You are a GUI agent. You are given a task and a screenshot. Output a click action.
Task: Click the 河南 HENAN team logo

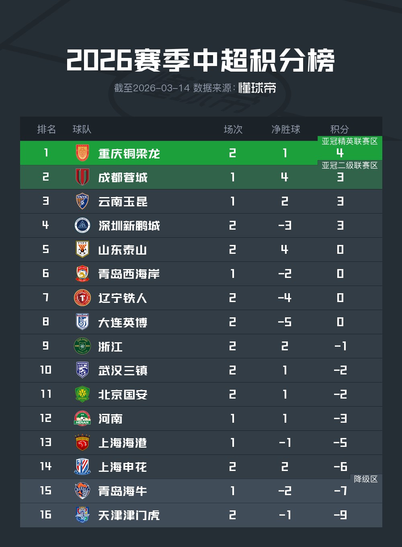coord(82,418)
